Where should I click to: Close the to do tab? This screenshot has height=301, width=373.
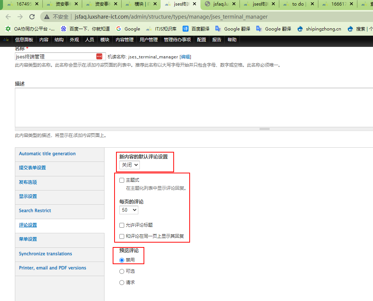click(312, 4)
